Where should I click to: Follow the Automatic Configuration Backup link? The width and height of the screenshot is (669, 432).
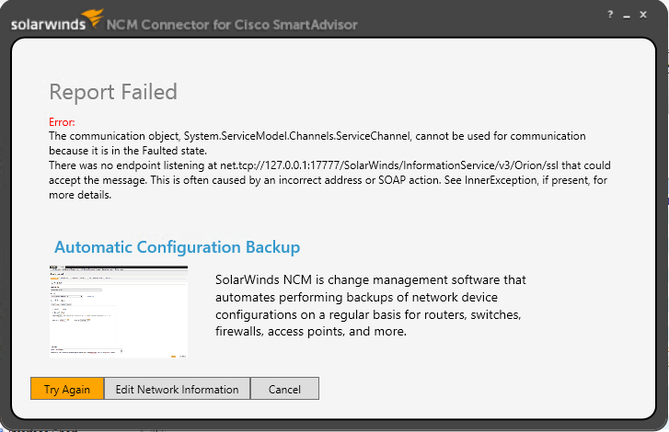[x=177, y=247]
